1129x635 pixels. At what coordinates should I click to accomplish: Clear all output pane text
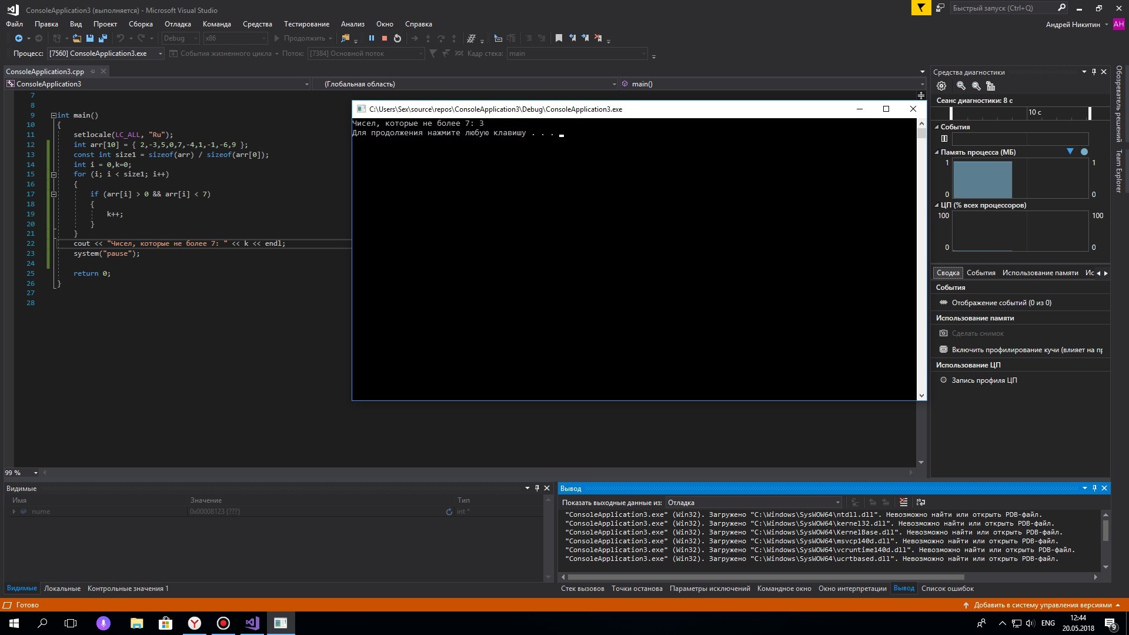tap(903, 502)
